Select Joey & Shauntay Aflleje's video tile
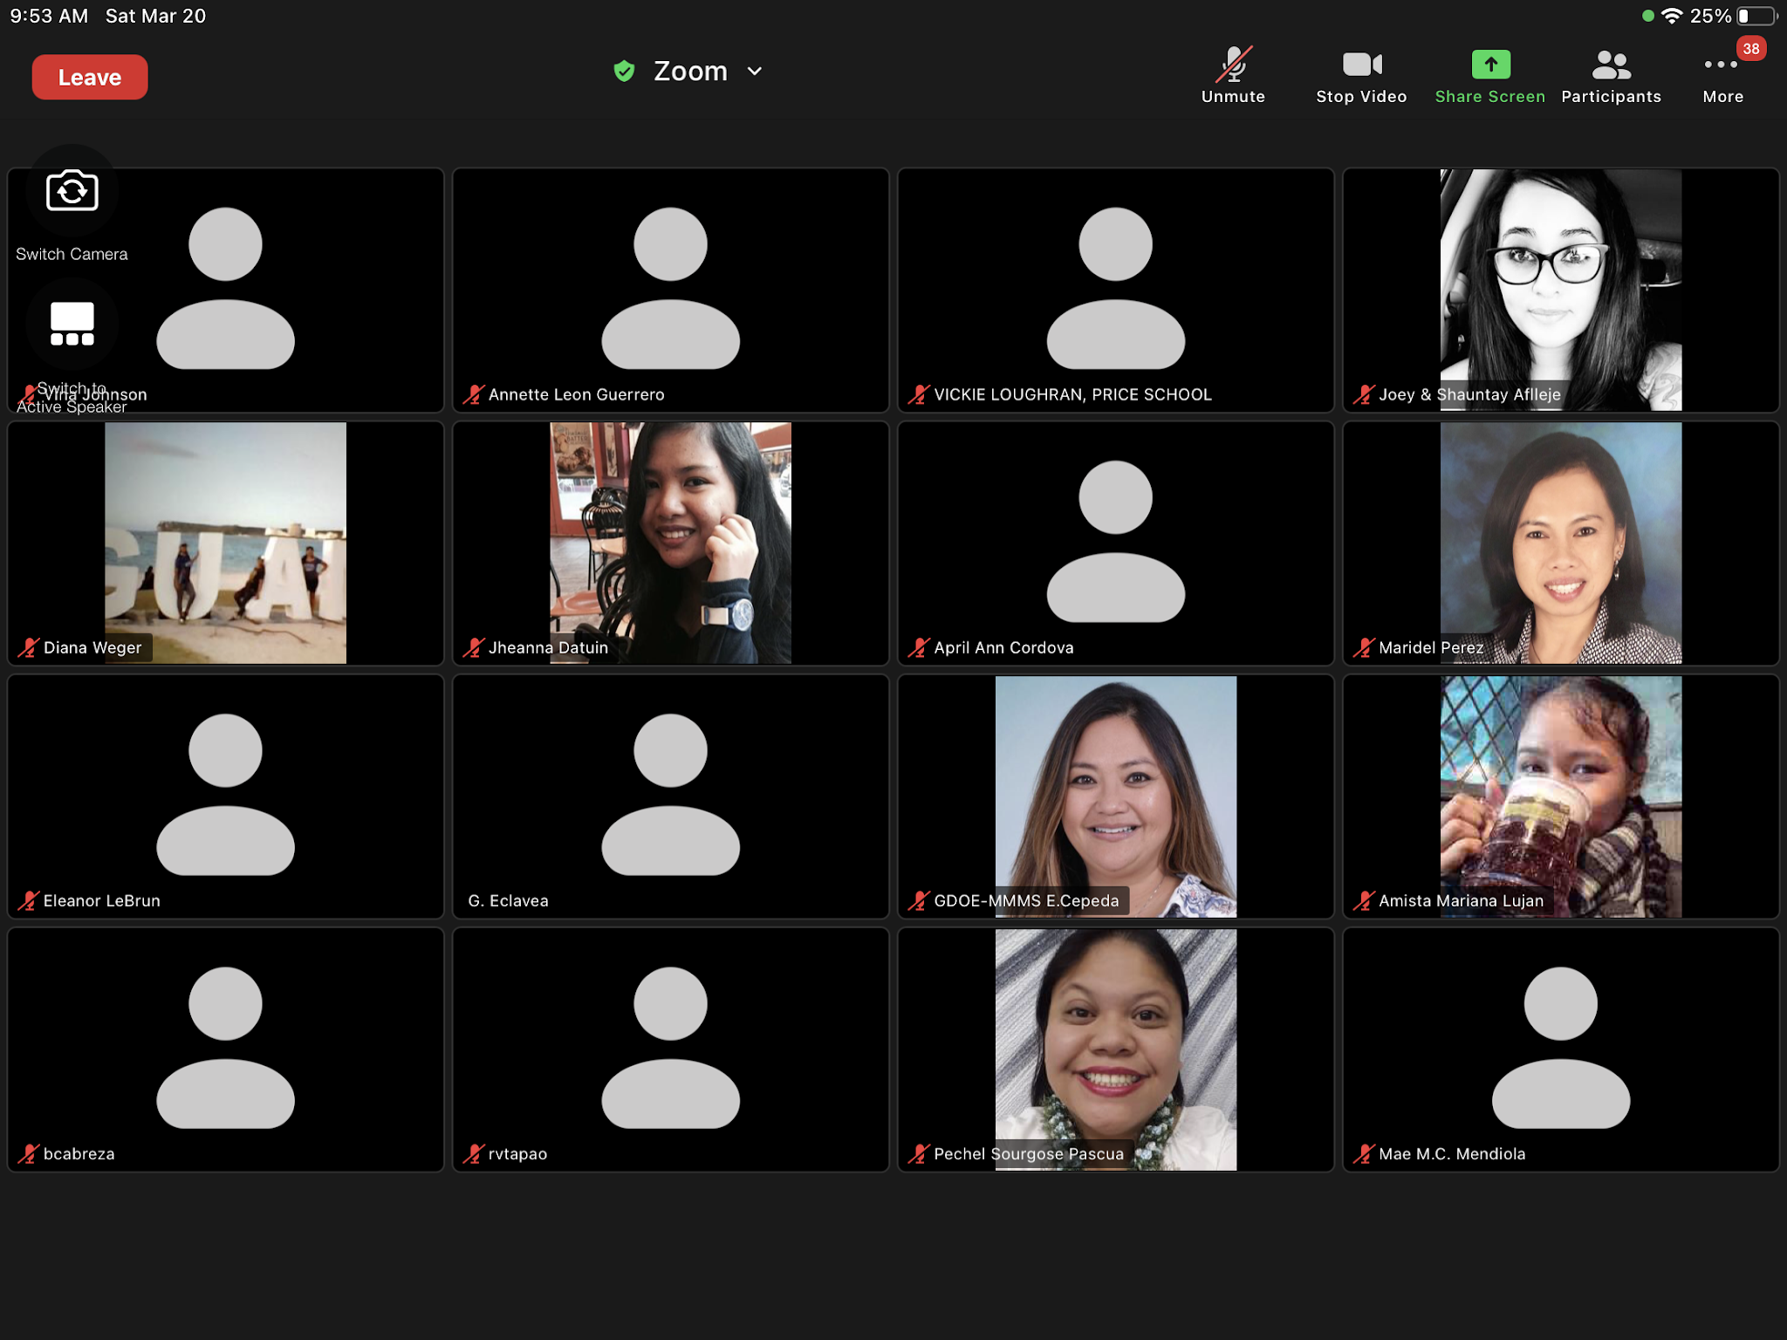Viewport: 1787px width, 1340px height. 1560,290
